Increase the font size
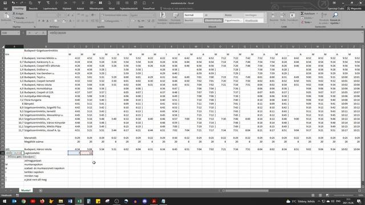The height and width of the screenshot is (205, 365). pyautogui.click(x=68, y=15)
